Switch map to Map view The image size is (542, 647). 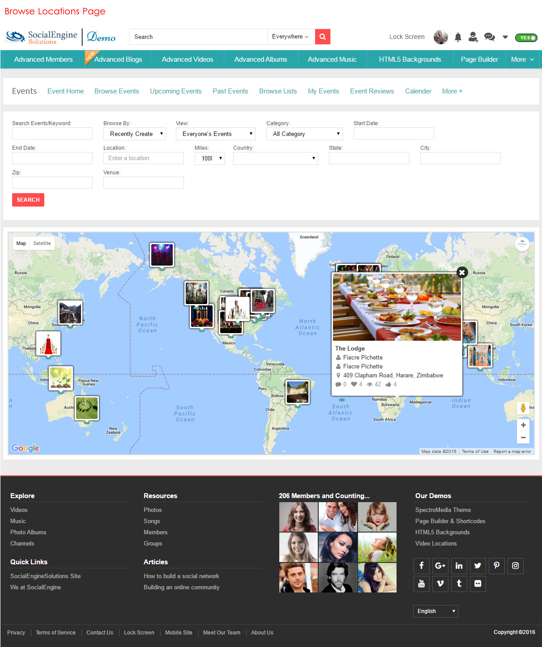pos(21,243)
